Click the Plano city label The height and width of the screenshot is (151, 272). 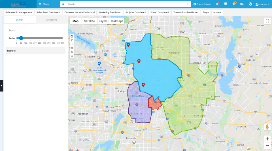(x=182, y=32)
